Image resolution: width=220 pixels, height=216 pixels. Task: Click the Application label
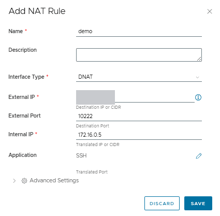pyautogui.click(x=22, y=155)
